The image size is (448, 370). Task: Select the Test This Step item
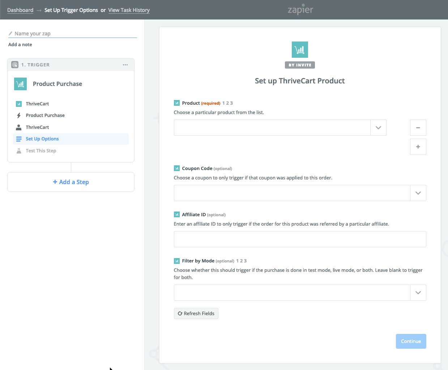coord(71,151)
